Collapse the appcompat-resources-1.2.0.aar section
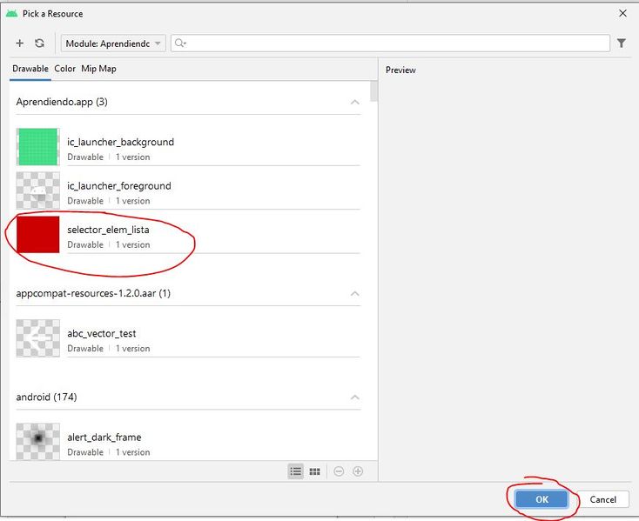Screen dimensions: 639x521 click(x=355, y=293)
